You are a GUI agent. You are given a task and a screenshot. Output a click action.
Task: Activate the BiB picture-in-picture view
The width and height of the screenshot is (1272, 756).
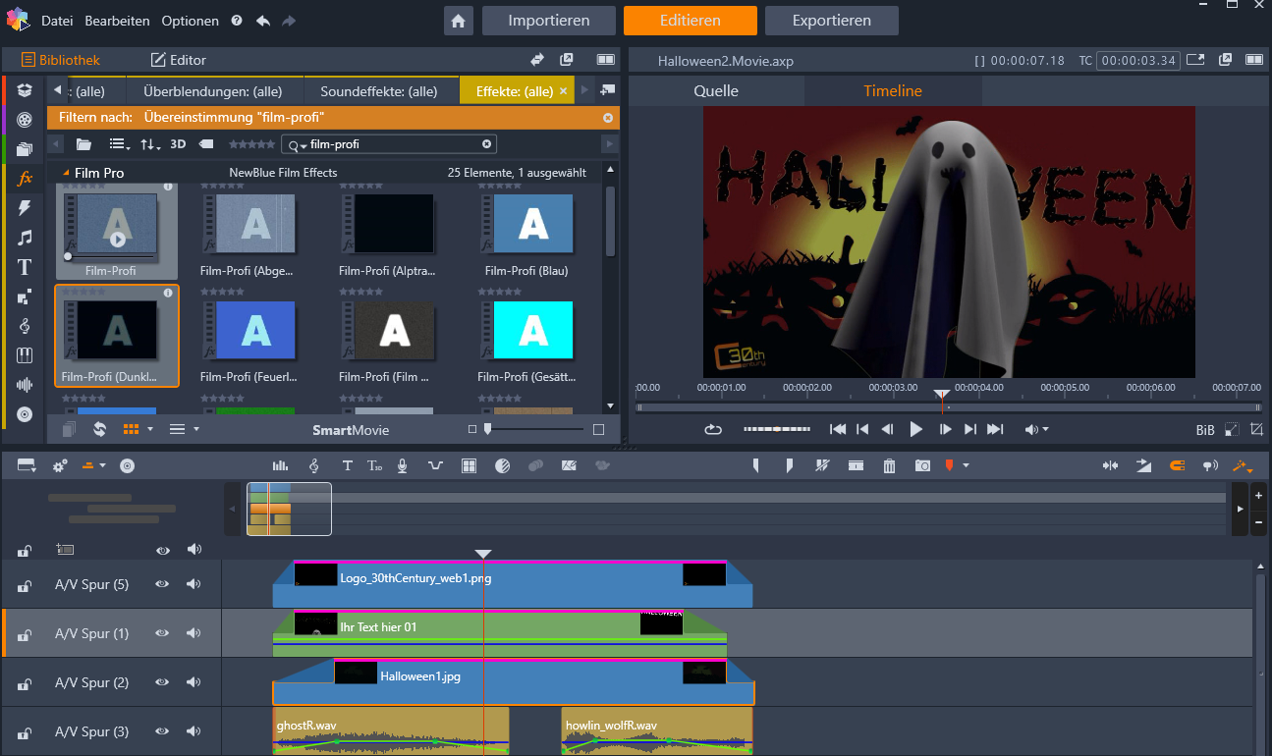pyautogui.click(x=1205, y=430)
